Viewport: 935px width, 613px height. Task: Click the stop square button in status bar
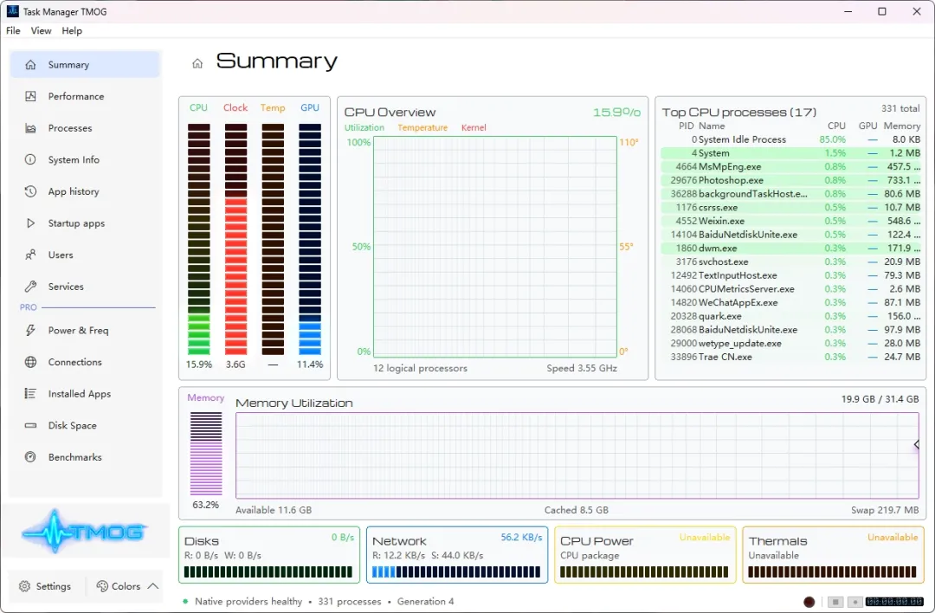click(835, 602)
